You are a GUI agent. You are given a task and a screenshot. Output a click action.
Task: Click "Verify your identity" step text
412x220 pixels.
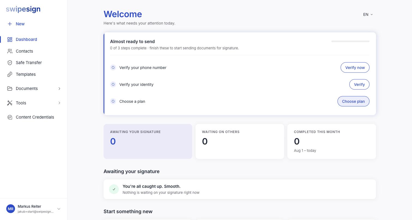(x=136, y=85)
